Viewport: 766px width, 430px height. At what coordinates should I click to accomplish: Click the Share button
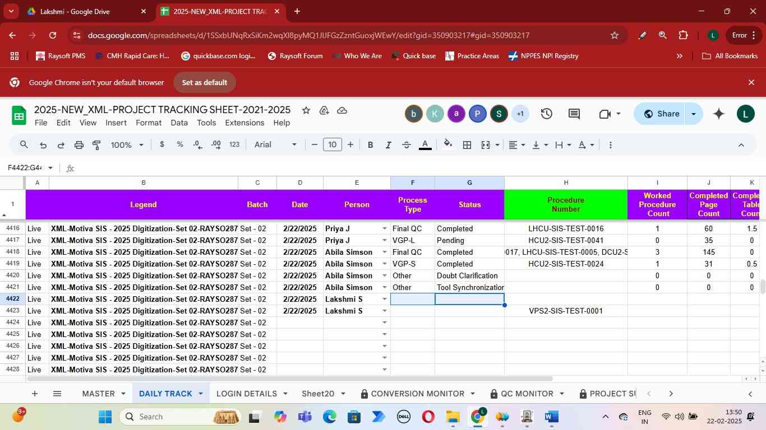[661, 114]
